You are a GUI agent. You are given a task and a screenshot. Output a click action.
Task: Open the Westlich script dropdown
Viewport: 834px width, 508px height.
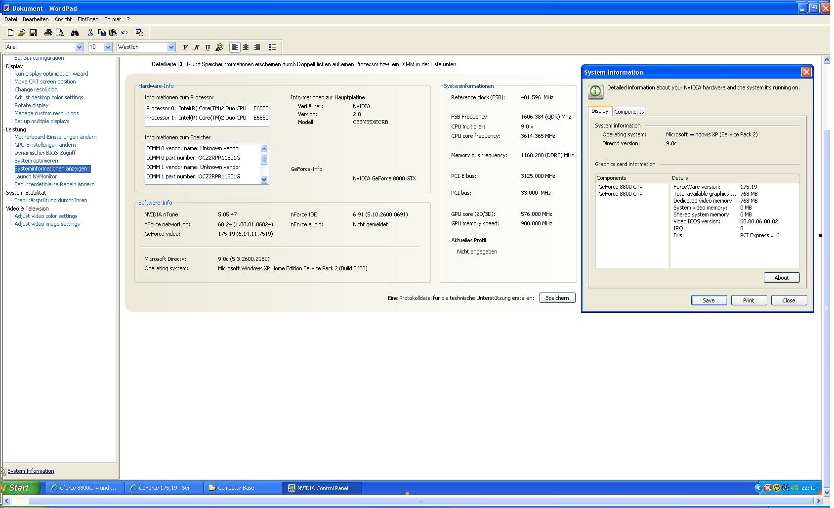click(171, 47)
